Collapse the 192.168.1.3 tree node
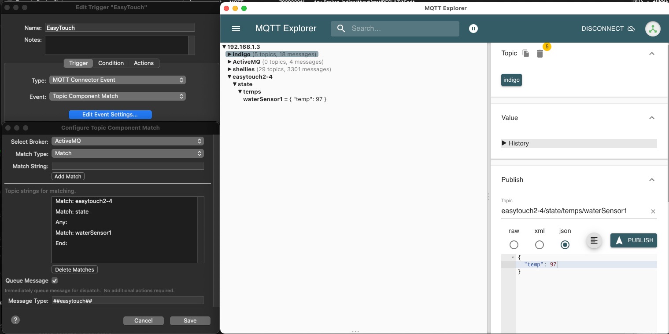The width and height of the screenshot is (669, 334). (x=224, y=47)
